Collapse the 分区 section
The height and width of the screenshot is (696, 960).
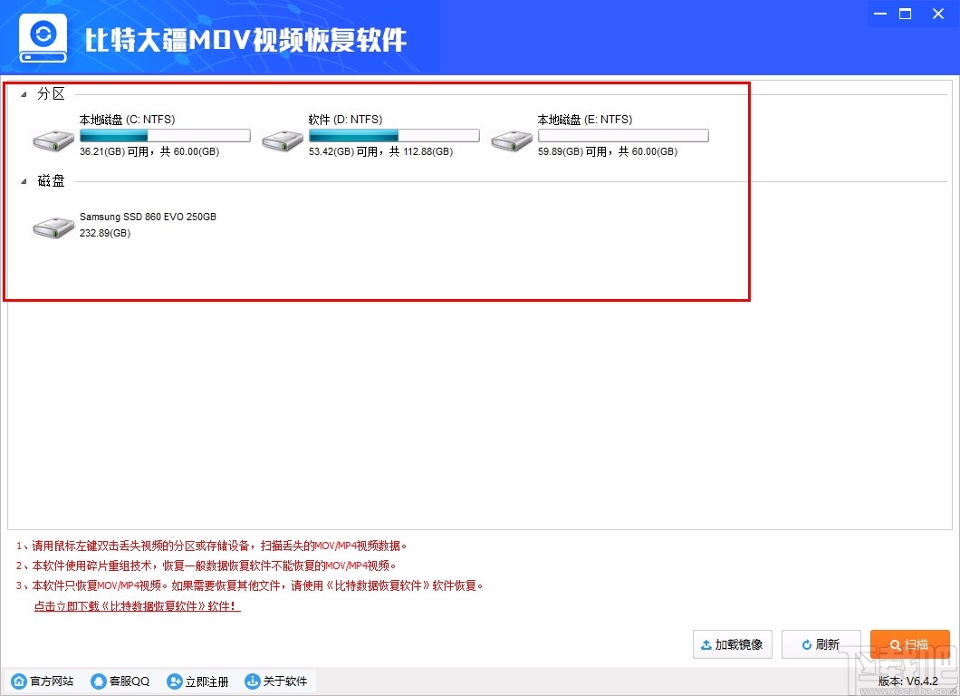pos(23,92)
